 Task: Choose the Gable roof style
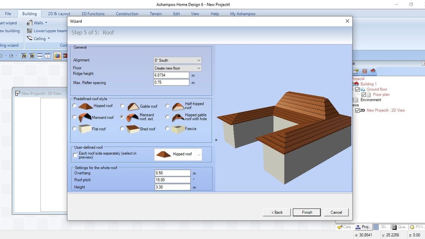122,105
